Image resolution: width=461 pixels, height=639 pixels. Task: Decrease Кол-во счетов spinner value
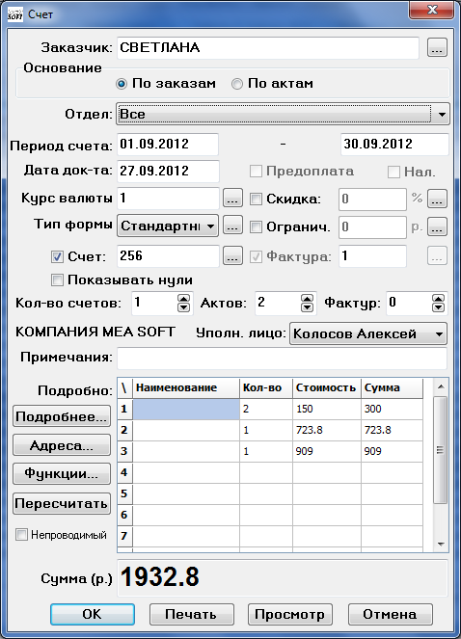[x=184, y=307]
